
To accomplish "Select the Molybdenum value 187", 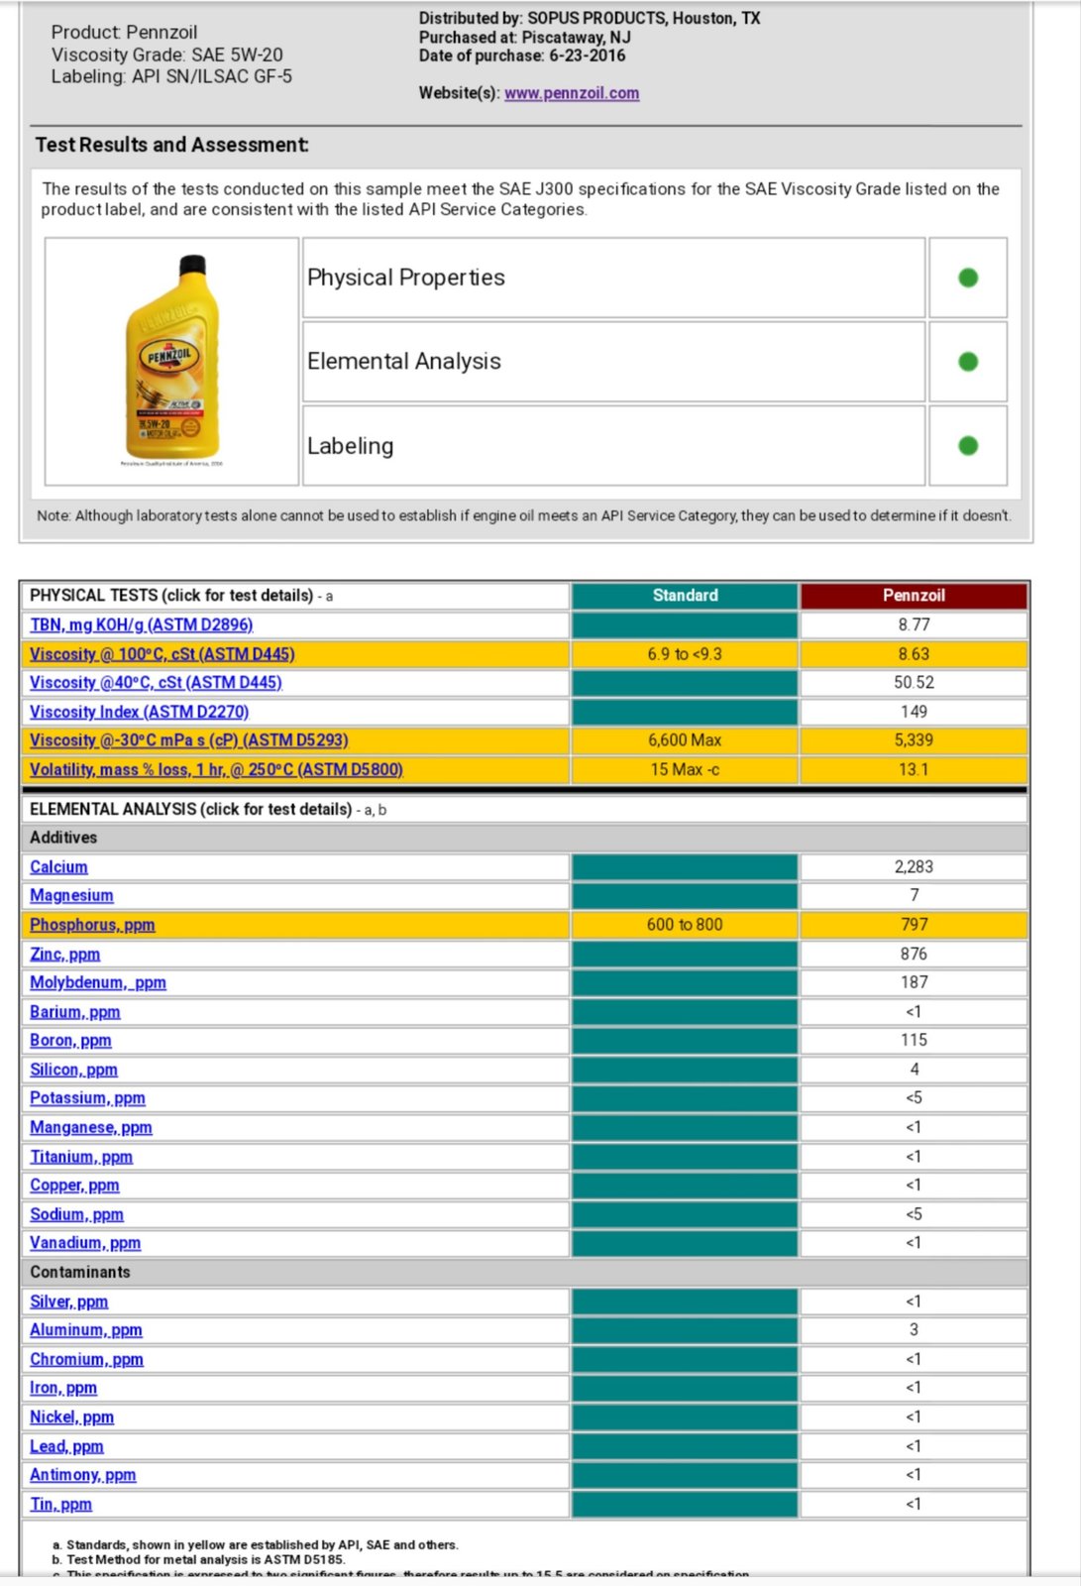I will click(x=914, y=983).
